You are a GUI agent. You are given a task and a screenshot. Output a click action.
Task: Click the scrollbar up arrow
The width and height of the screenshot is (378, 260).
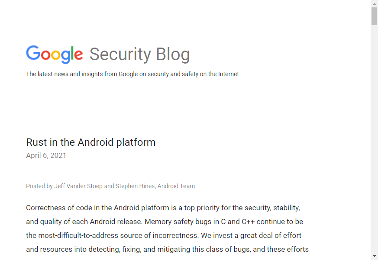tap(373, 3)
